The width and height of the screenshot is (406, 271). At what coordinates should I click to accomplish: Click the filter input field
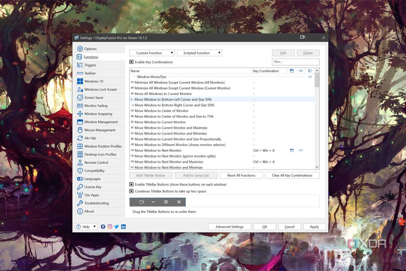(296, 62)
